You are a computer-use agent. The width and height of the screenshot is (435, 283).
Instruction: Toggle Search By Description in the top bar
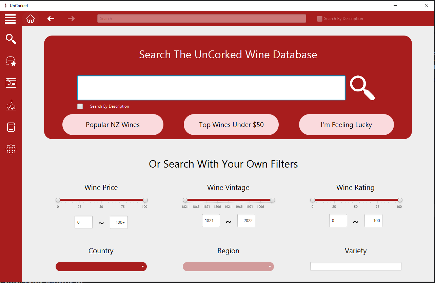[x=320, y=19]
